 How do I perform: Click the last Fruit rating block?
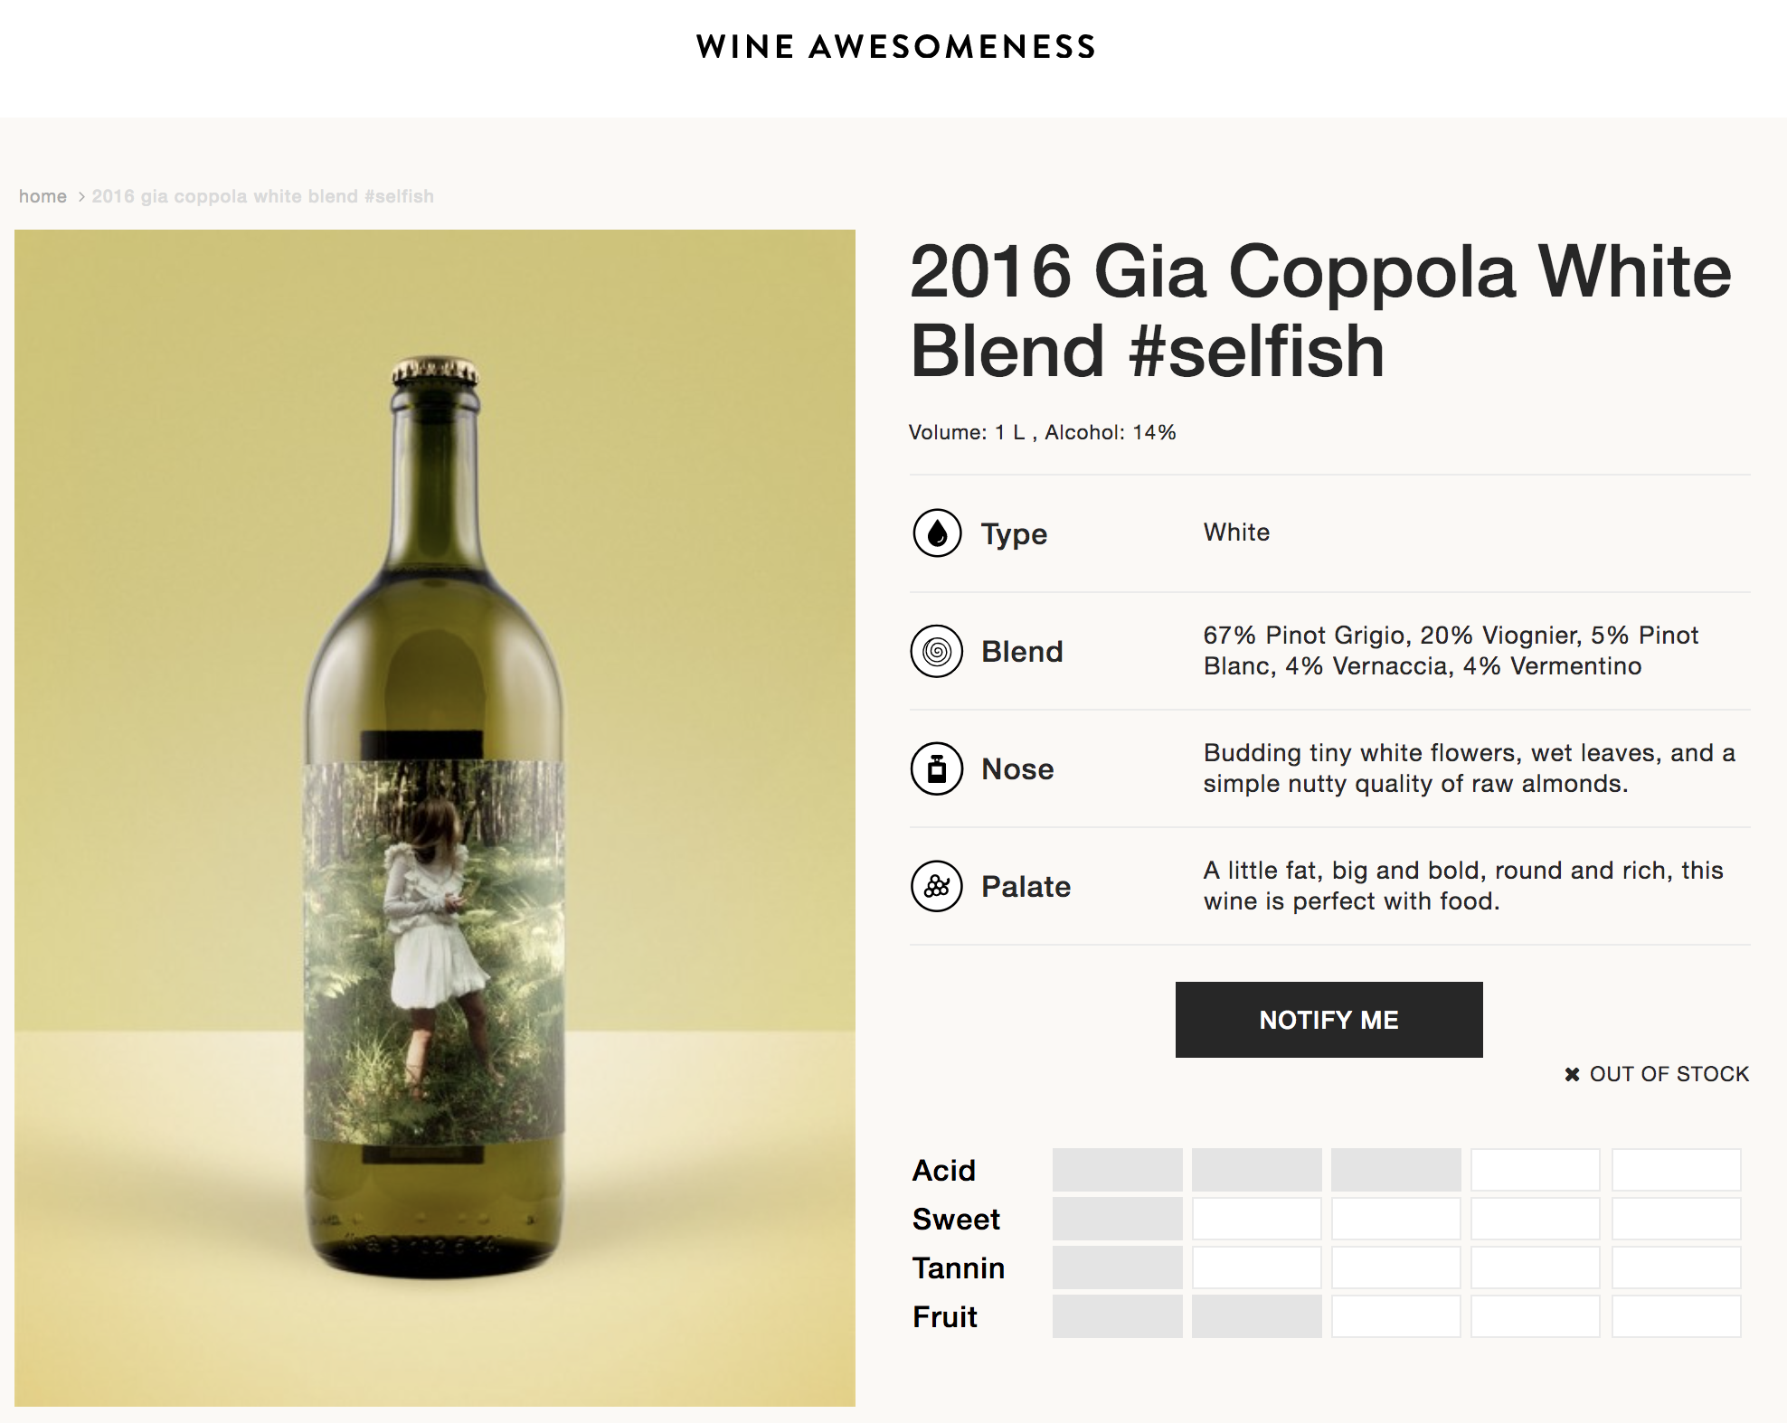tap(1676, 1316)
